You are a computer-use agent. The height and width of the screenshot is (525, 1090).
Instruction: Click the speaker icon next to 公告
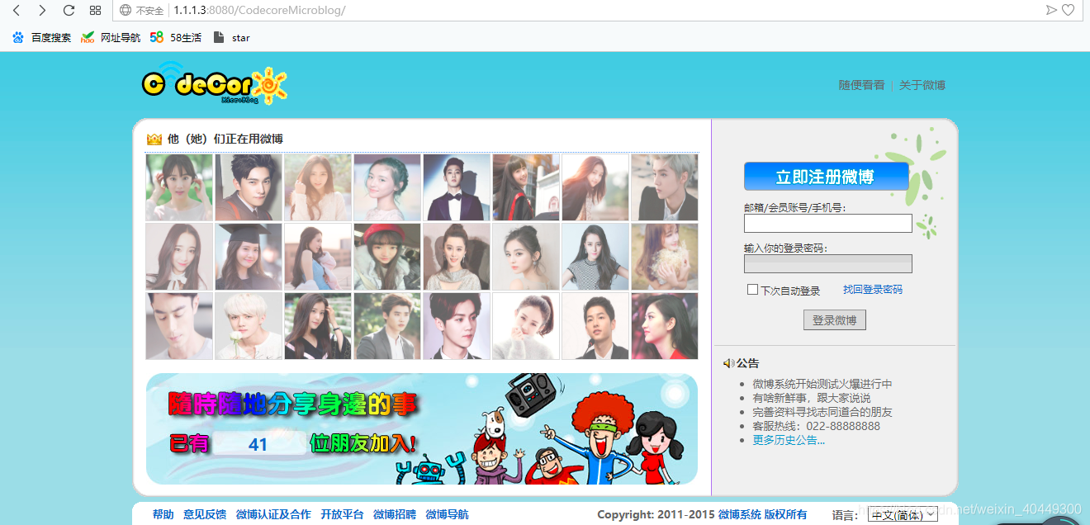tap(728, 363)
